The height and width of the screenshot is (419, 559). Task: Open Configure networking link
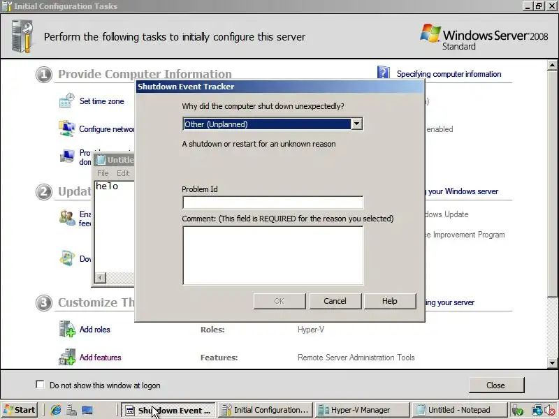click(107, 129)
